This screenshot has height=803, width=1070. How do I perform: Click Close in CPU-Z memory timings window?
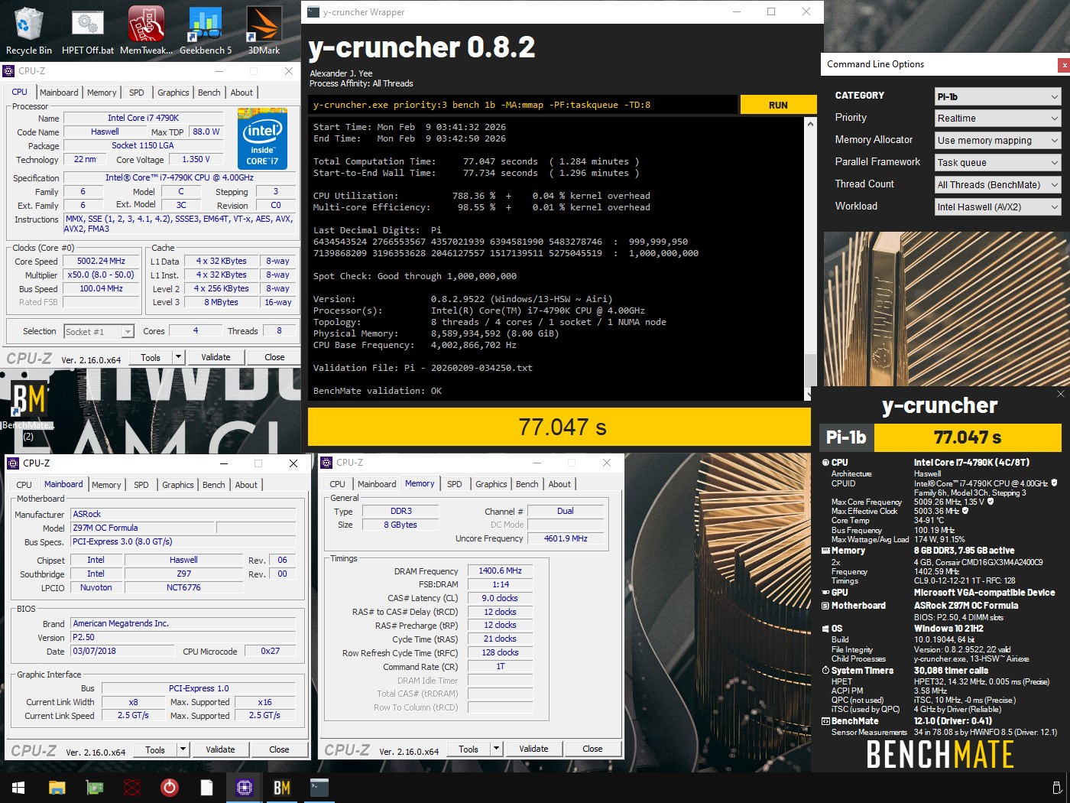click(x=592, y=749)
